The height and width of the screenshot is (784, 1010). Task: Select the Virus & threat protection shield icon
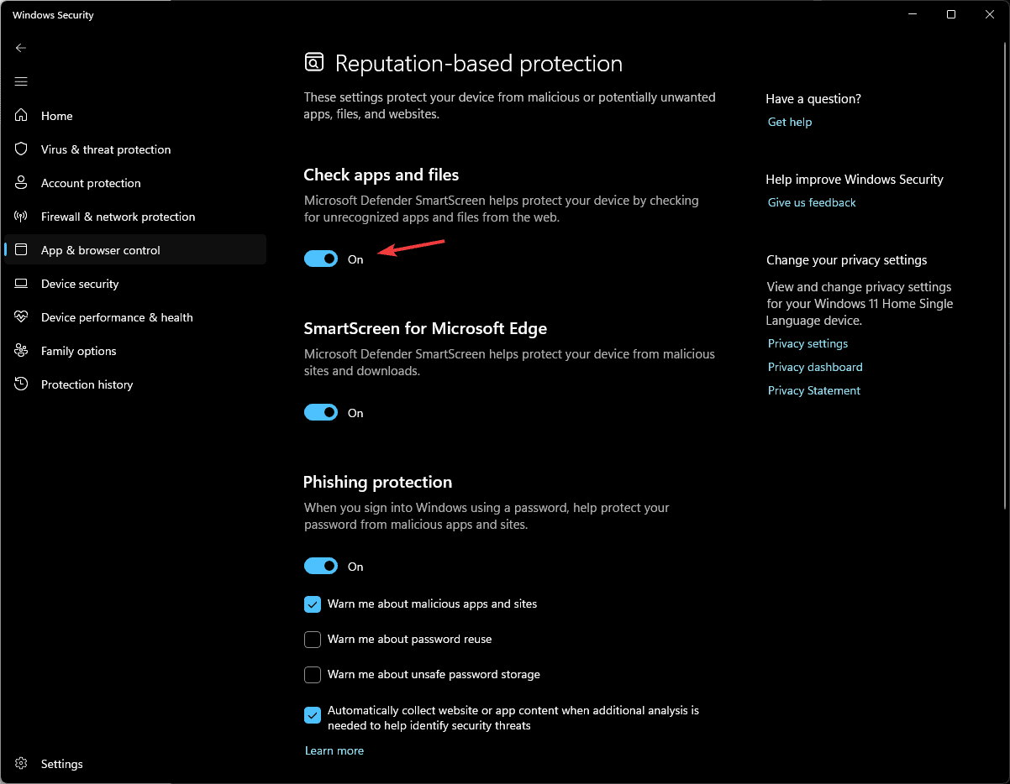click(x=22, y=149)
